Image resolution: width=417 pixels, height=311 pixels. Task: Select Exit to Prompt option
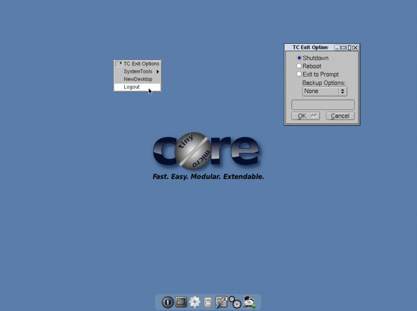tap(299, 74)
